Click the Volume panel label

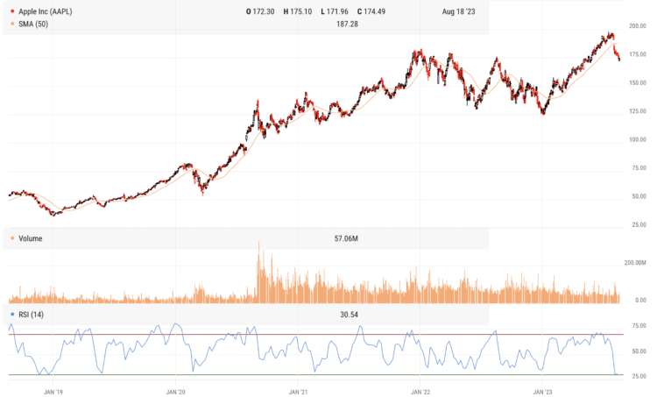[30, 238]
